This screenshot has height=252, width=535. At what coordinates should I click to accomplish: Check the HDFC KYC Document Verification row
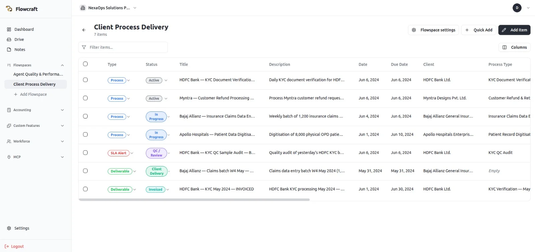click(x=85, y=80)
